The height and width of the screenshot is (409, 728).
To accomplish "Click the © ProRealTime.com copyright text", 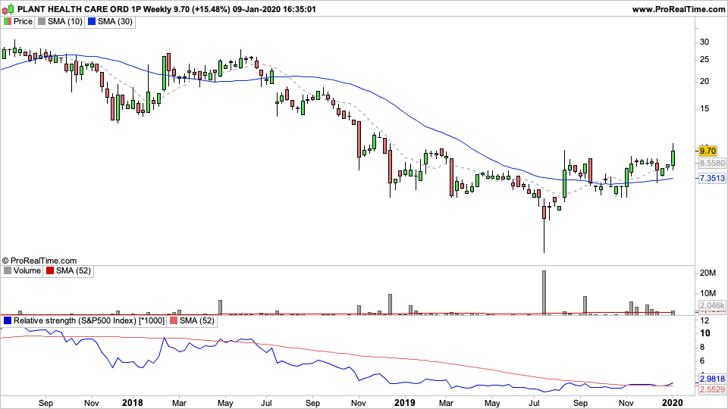I will click(39, 261).
